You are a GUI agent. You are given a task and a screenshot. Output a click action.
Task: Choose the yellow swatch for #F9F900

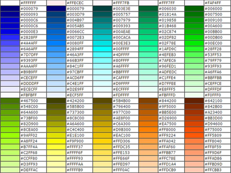click(x=56, y=141)
